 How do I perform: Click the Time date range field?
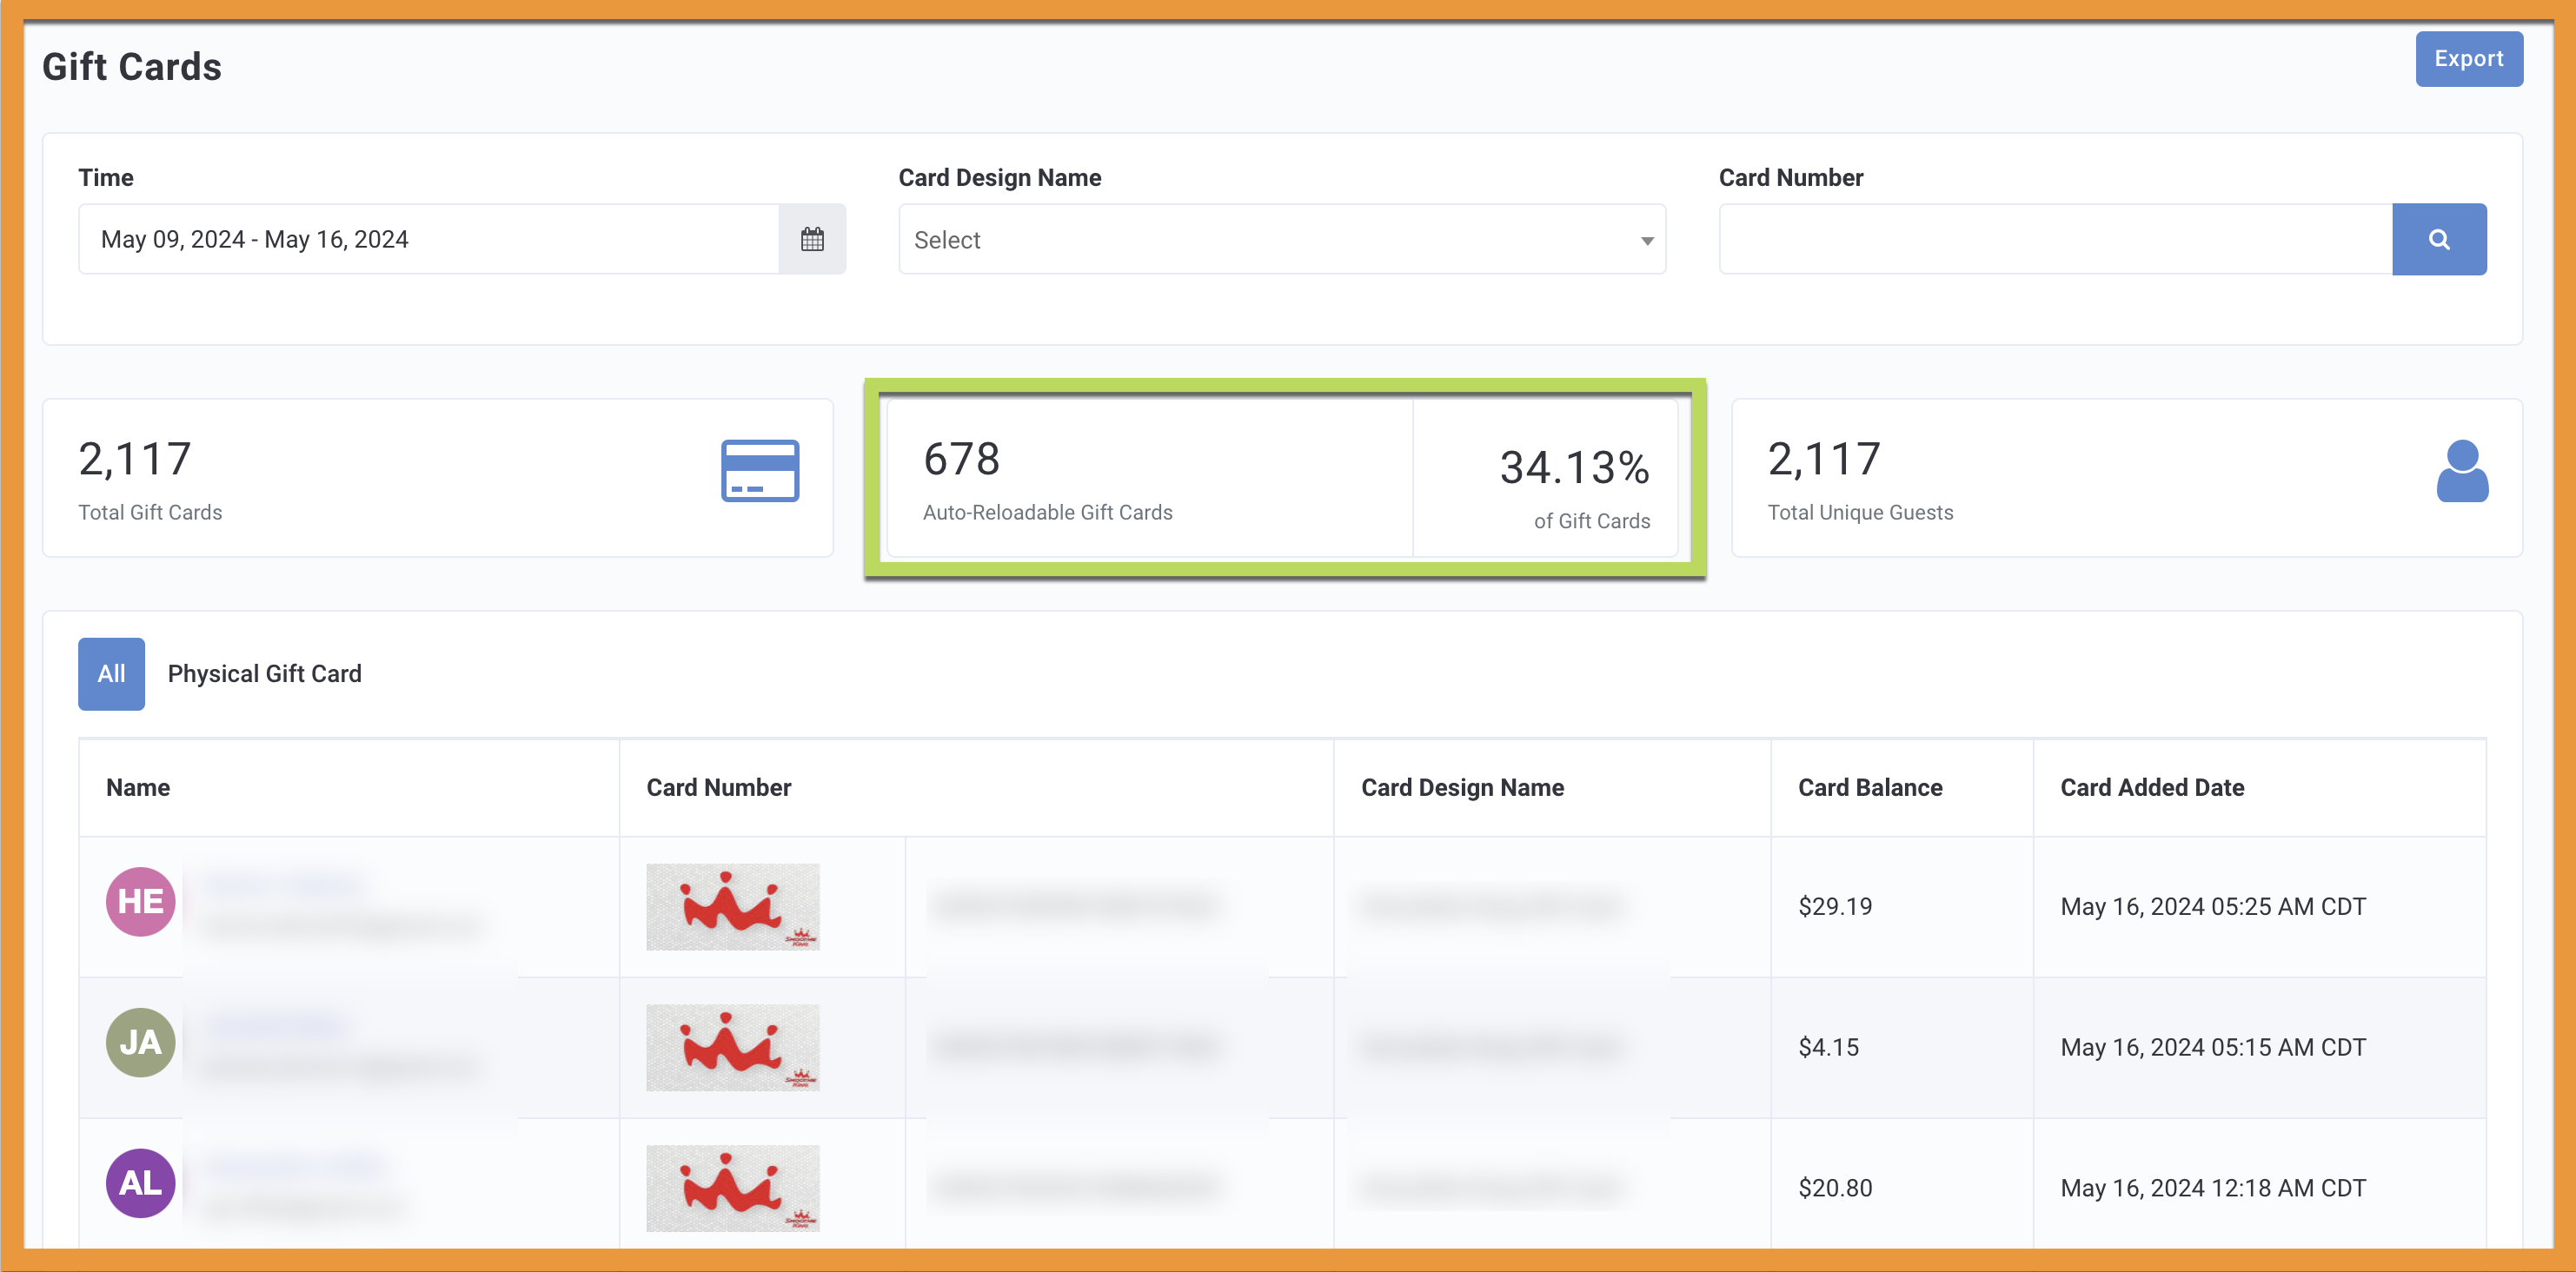(429, 239)
